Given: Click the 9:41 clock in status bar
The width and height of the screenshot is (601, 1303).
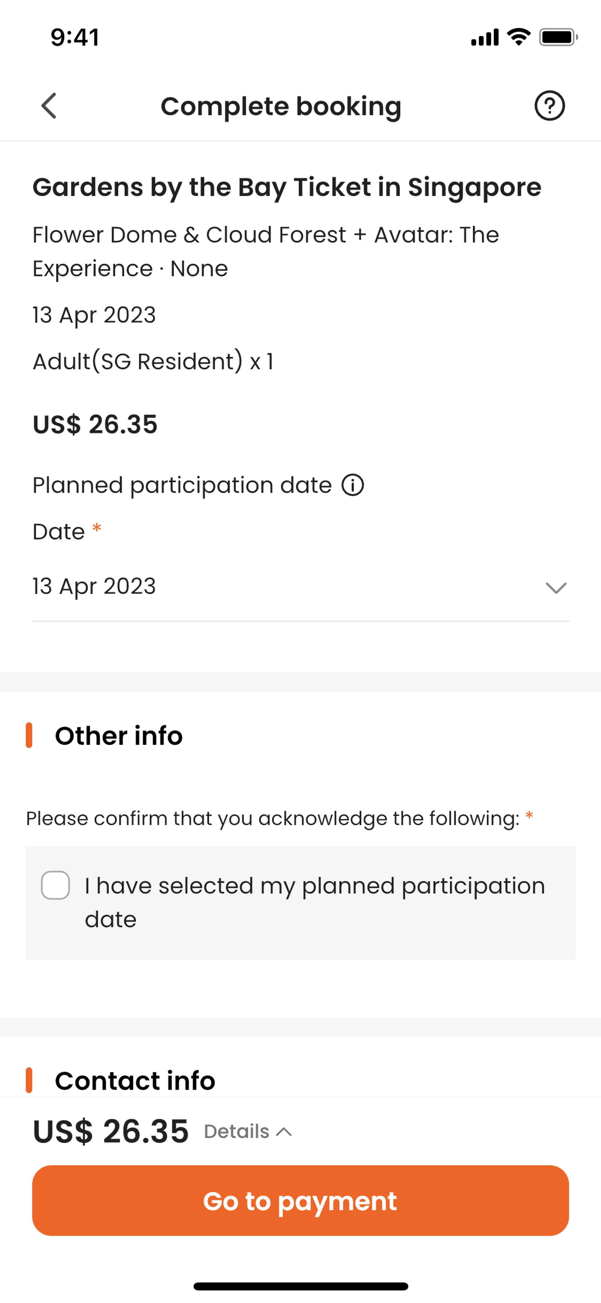Looking at the screenshot, I should click(x=75, y=37).
